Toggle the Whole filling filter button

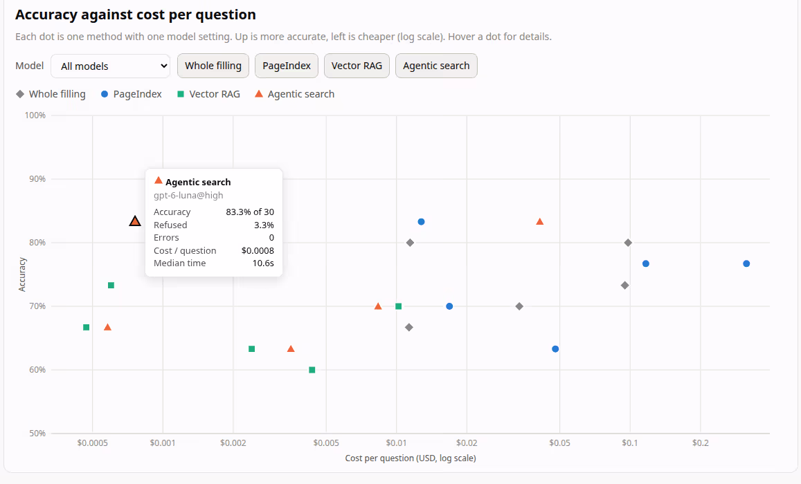[213, 66]
